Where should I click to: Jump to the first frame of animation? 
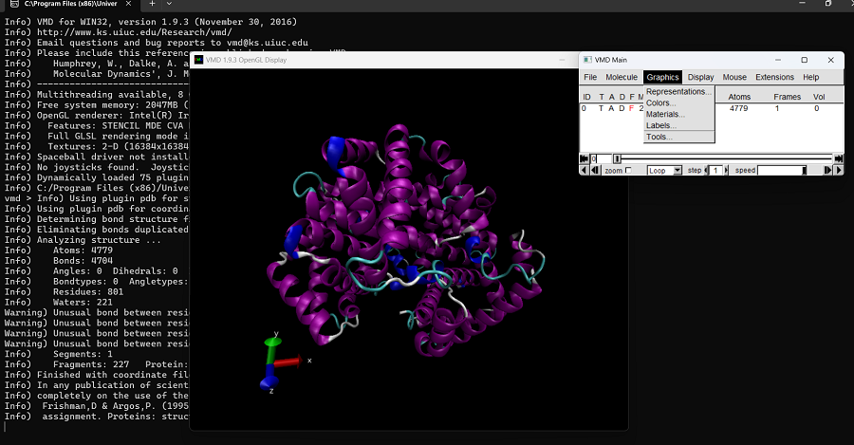click(x=584, y=158)
